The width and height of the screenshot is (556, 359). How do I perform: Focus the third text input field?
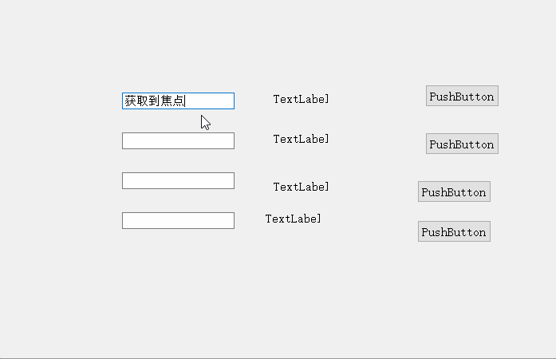[178, 180]
